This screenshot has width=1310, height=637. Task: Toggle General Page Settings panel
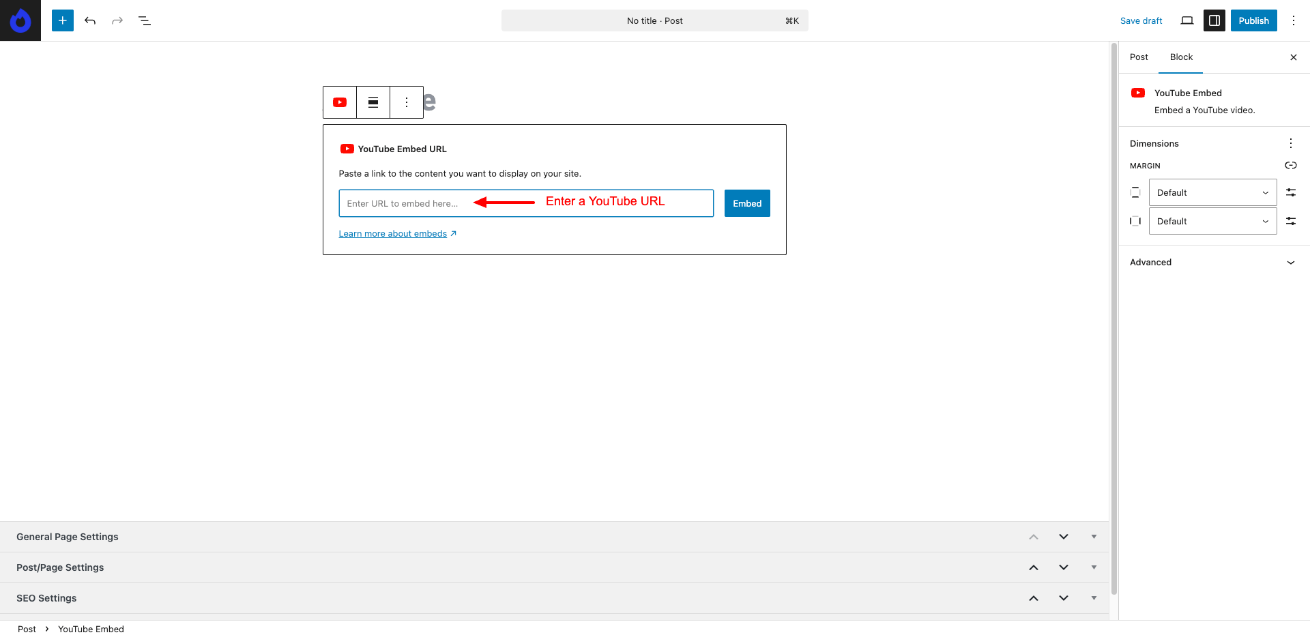[x=1094, y=537]
